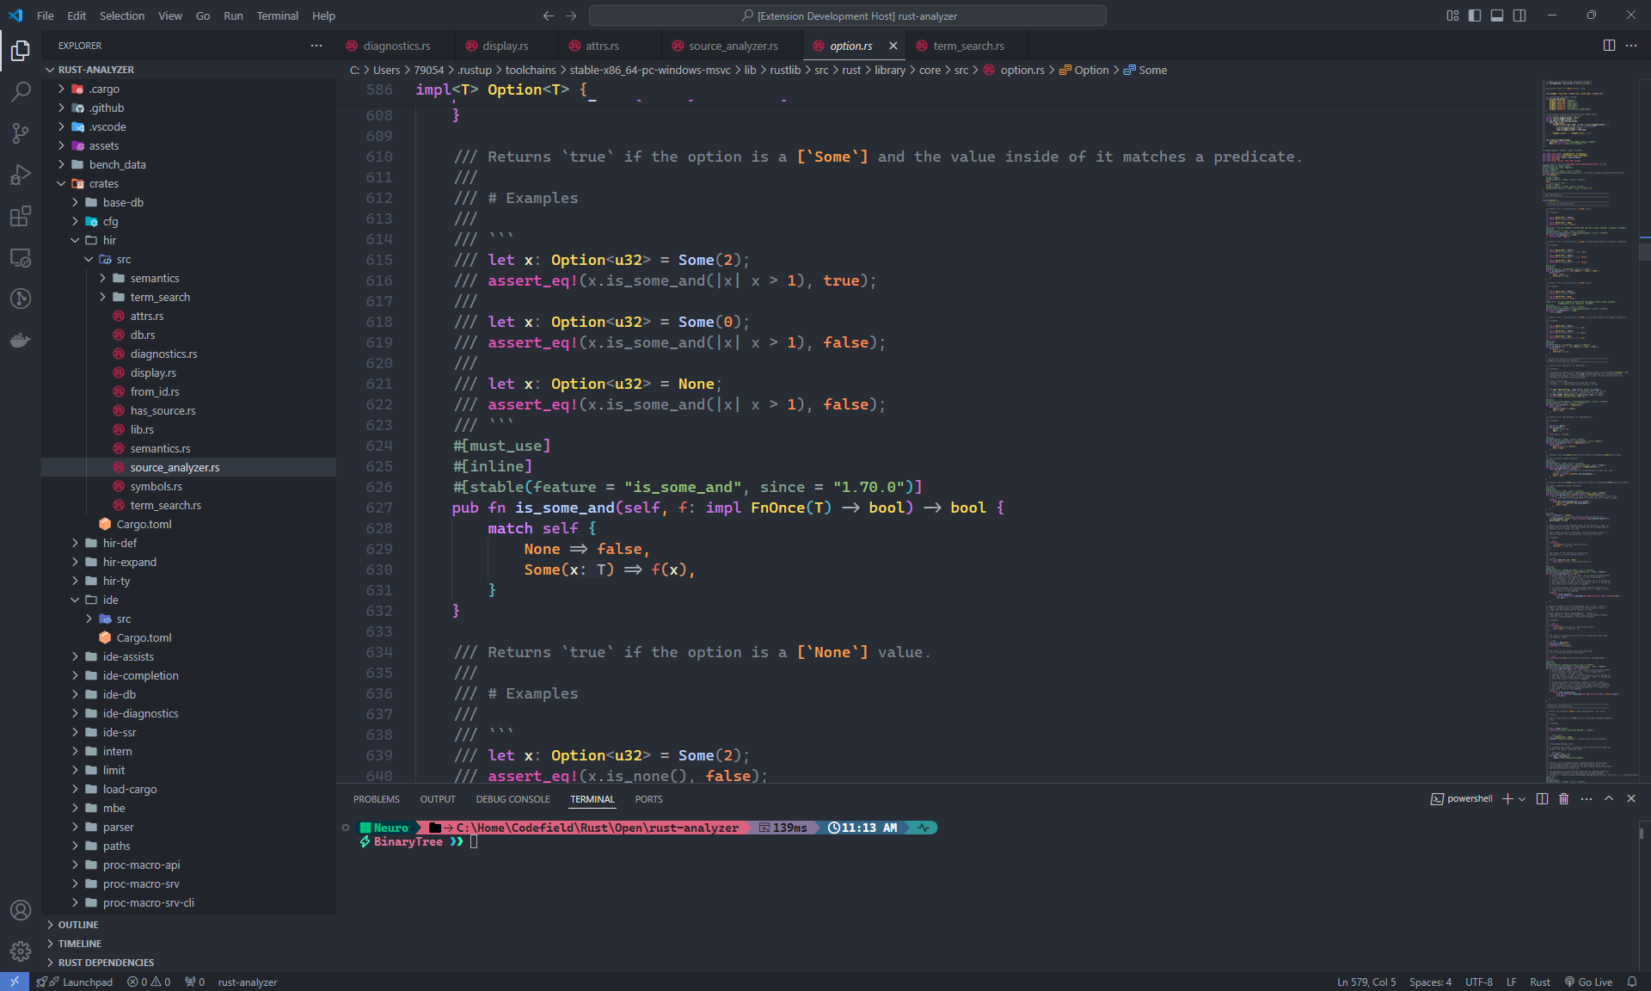Close the terminal panel
Viewport: 1651px width, 991px height.
click(1631, 799)
